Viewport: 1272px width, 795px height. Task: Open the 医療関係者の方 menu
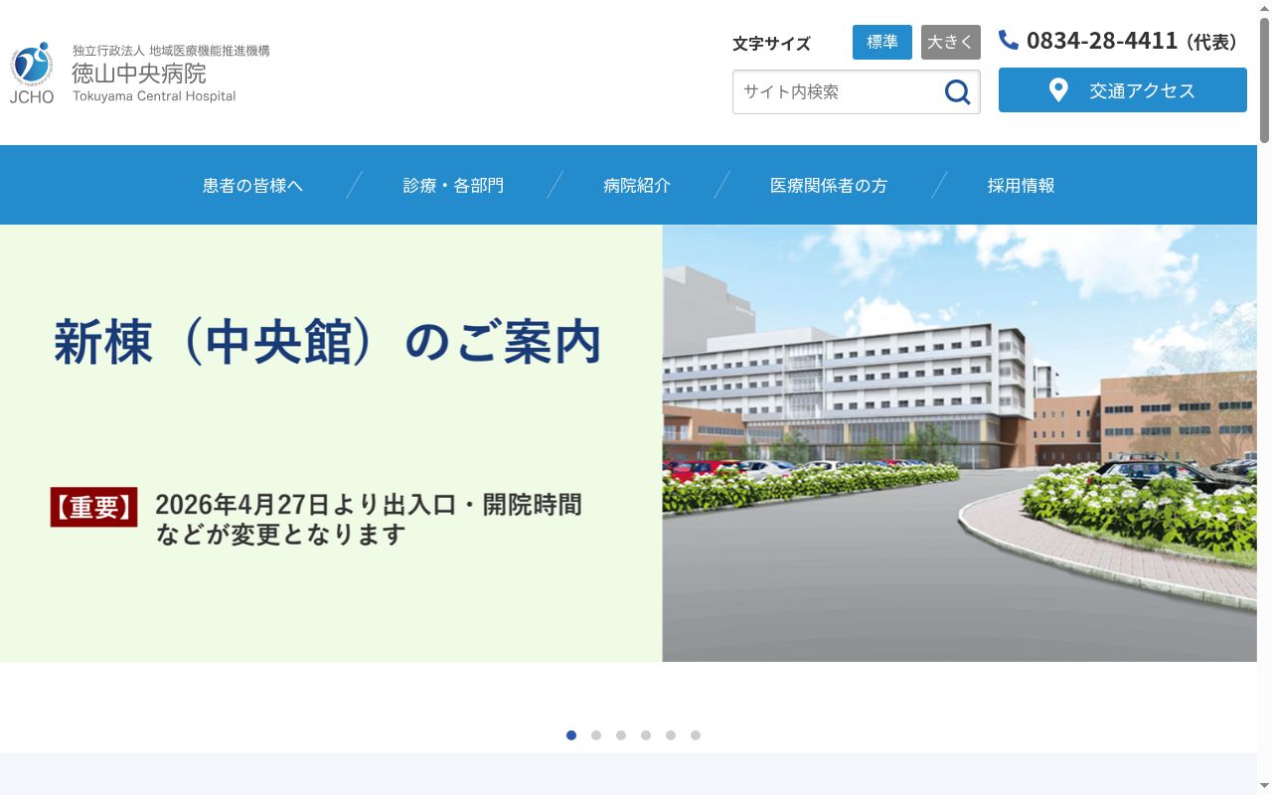click(829, 186)
